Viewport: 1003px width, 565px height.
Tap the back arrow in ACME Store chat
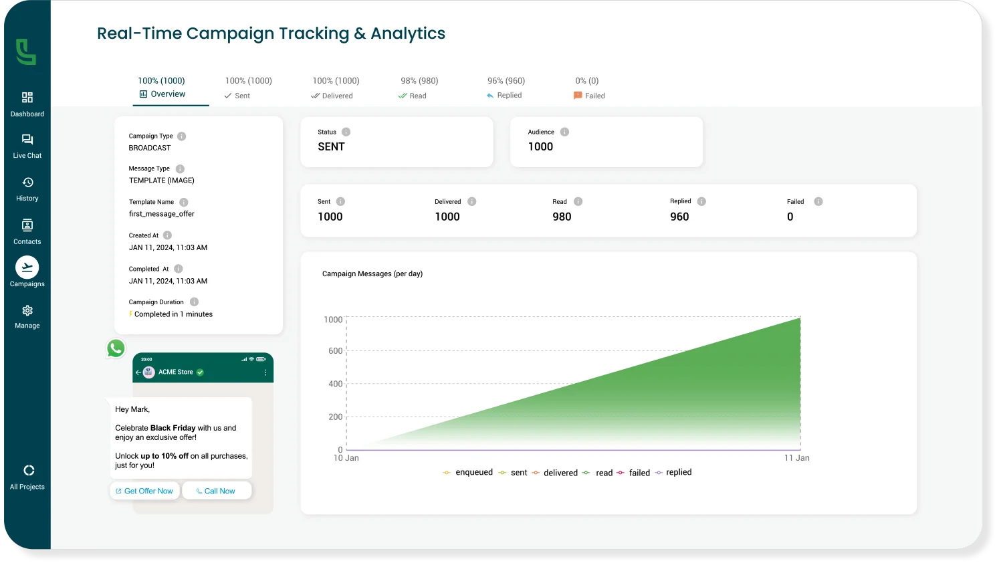point(138,372)
